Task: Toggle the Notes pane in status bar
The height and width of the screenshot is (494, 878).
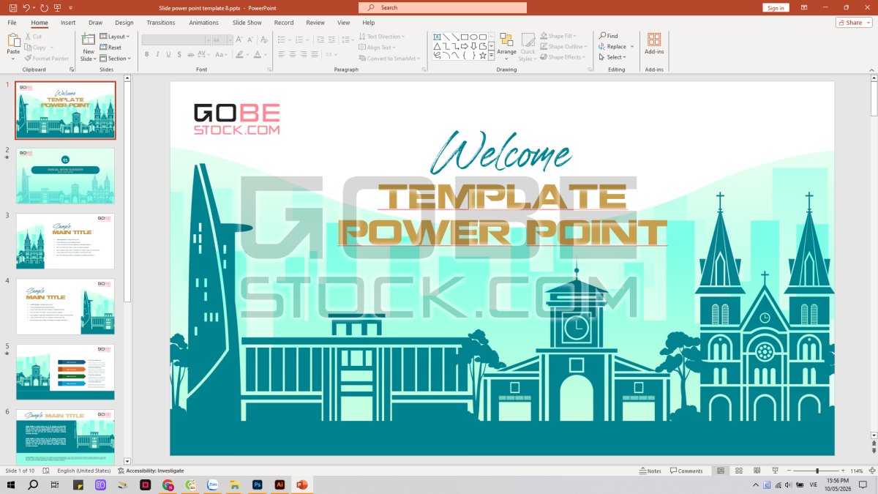Action: [x=650, y=471]
